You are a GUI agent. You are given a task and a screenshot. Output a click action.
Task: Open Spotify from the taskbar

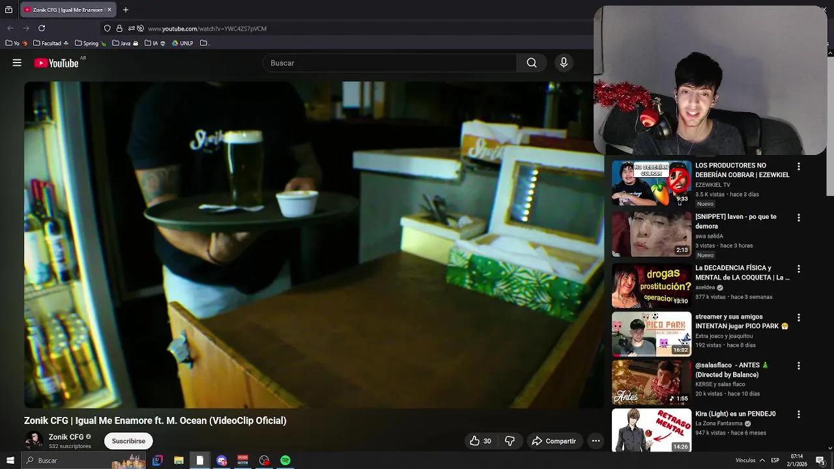285,461
